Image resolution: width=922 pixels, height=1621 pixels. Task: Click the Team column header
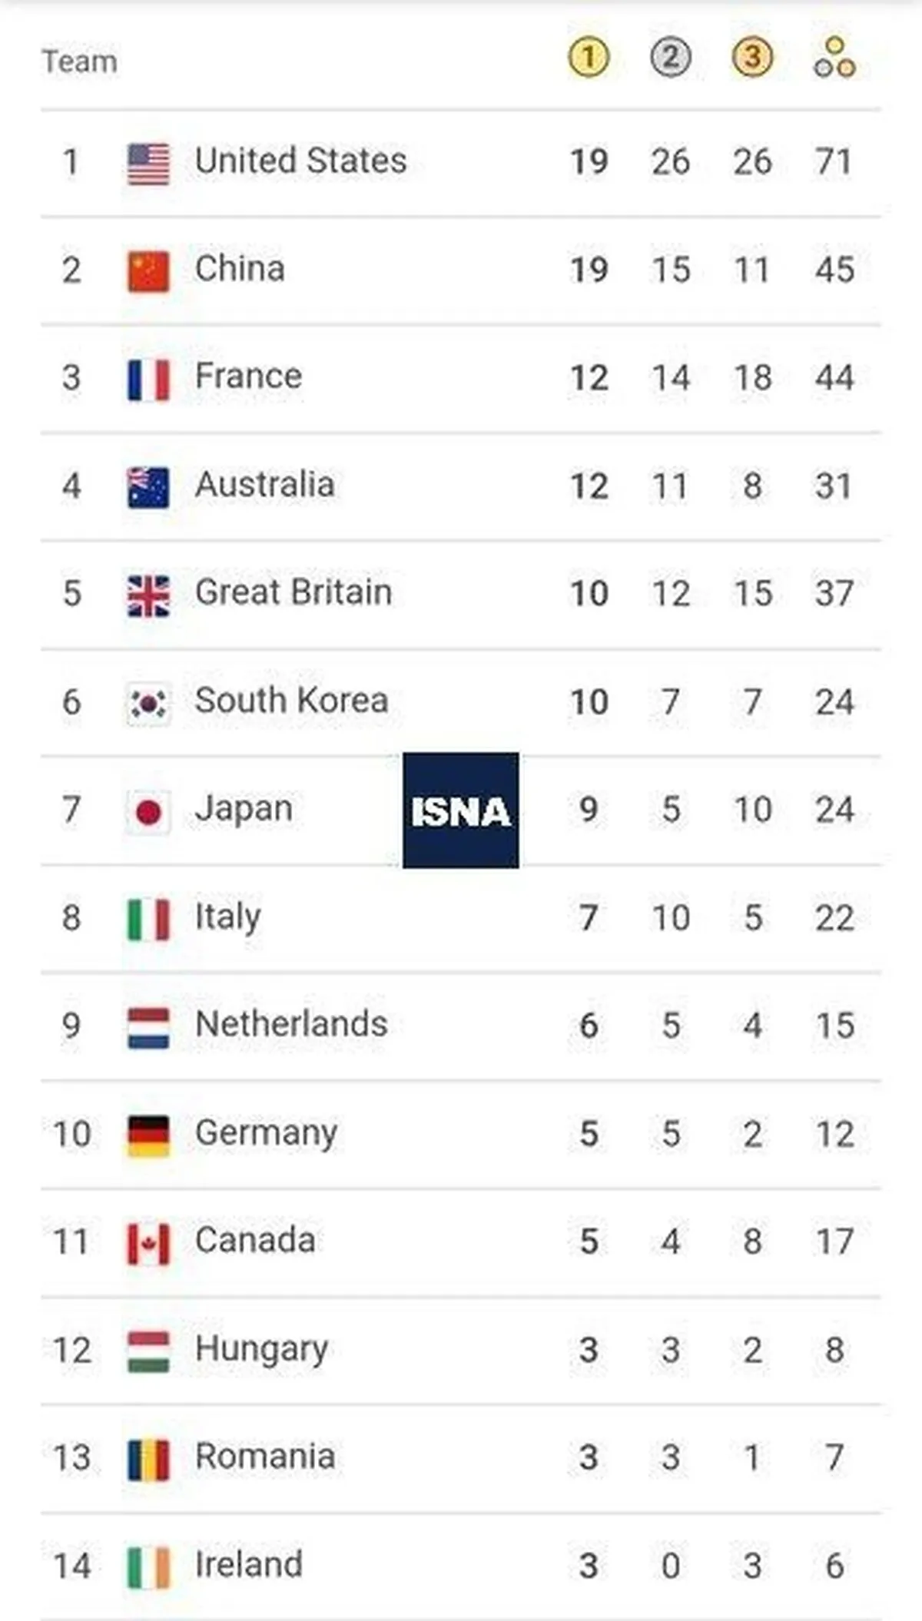click(x=80, y=61)
